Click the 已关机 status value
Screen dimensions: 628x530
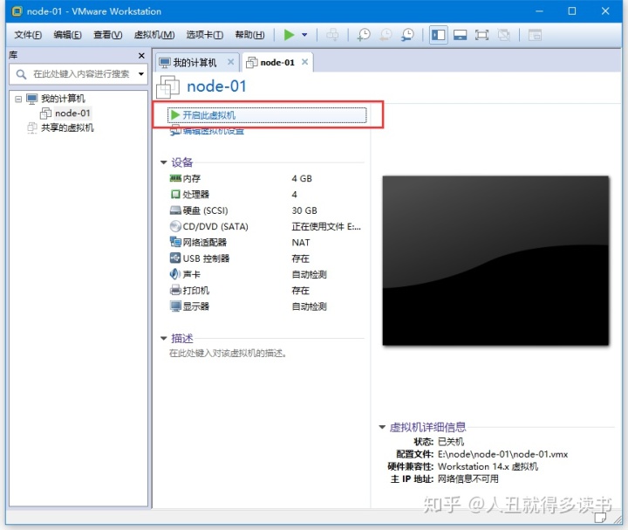point(451,442)
